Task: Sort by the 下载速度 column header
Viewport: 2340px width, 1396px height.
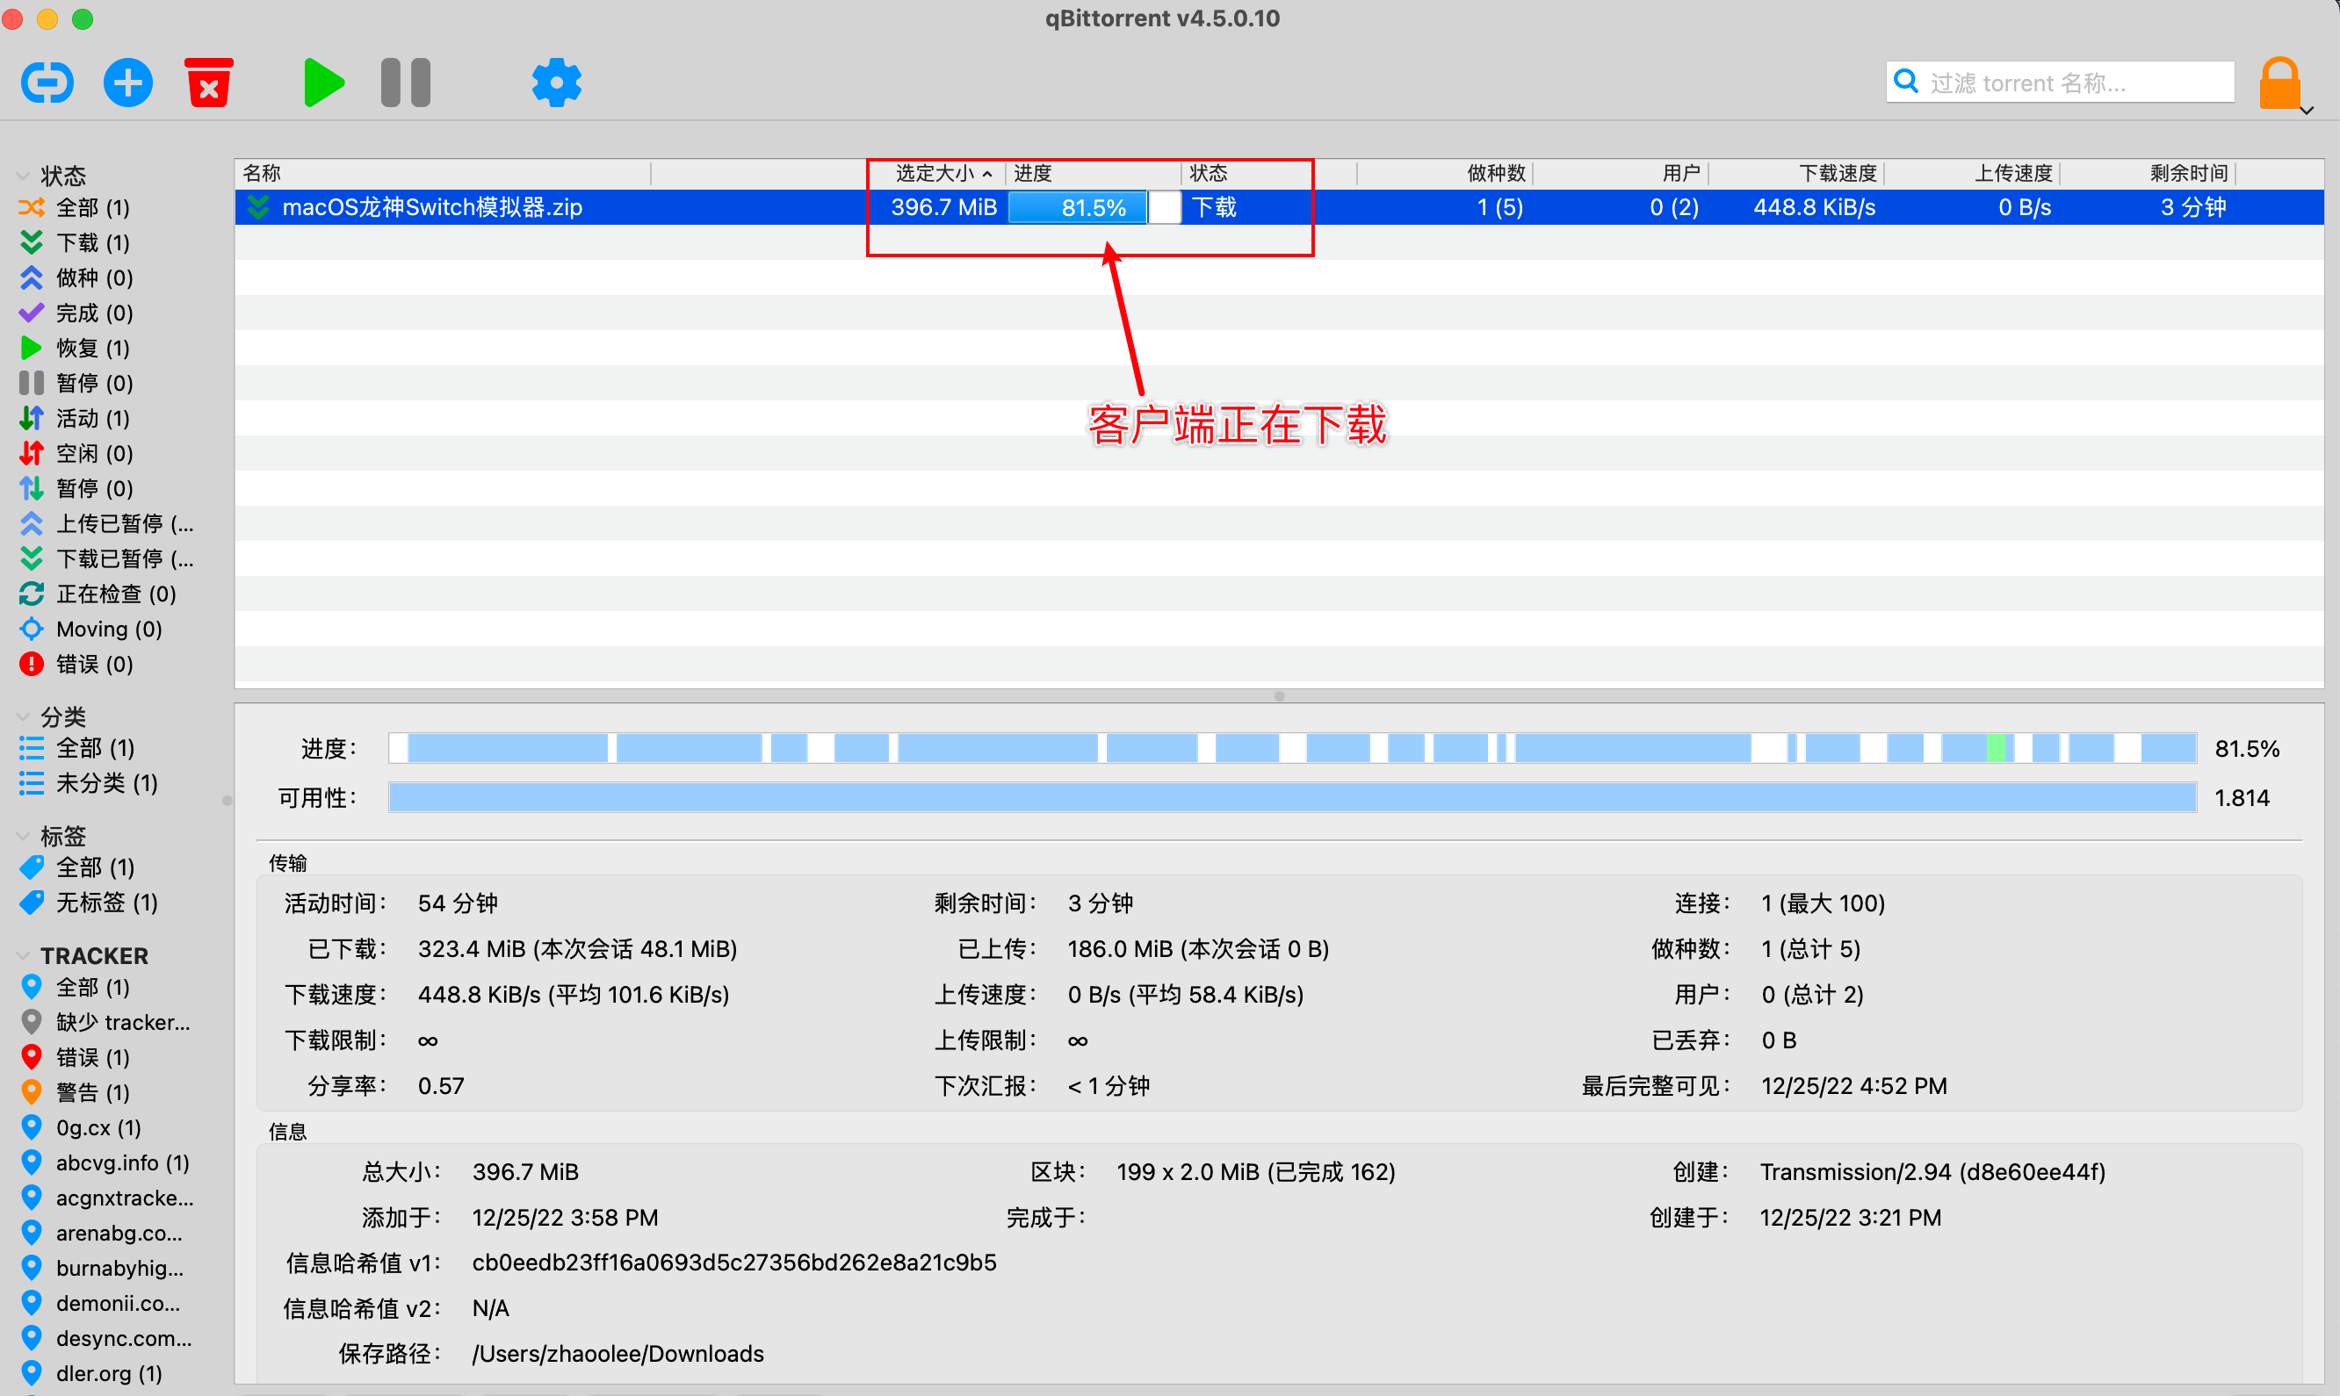Action: click(1836, 173)
